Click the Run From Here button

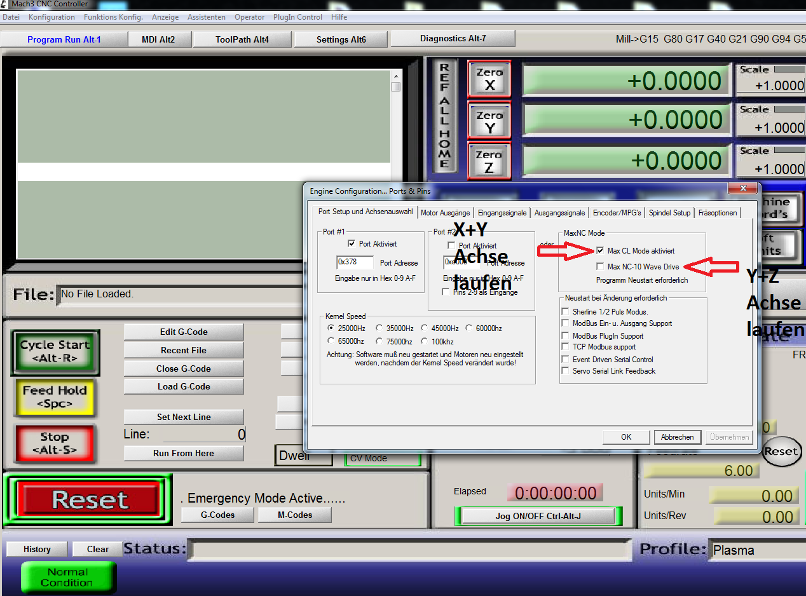click(x=184, y=453)
